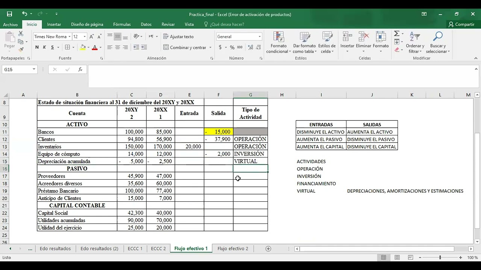Click Ordenar y filtrar button
Screen dimensions: 481x270
415,42
